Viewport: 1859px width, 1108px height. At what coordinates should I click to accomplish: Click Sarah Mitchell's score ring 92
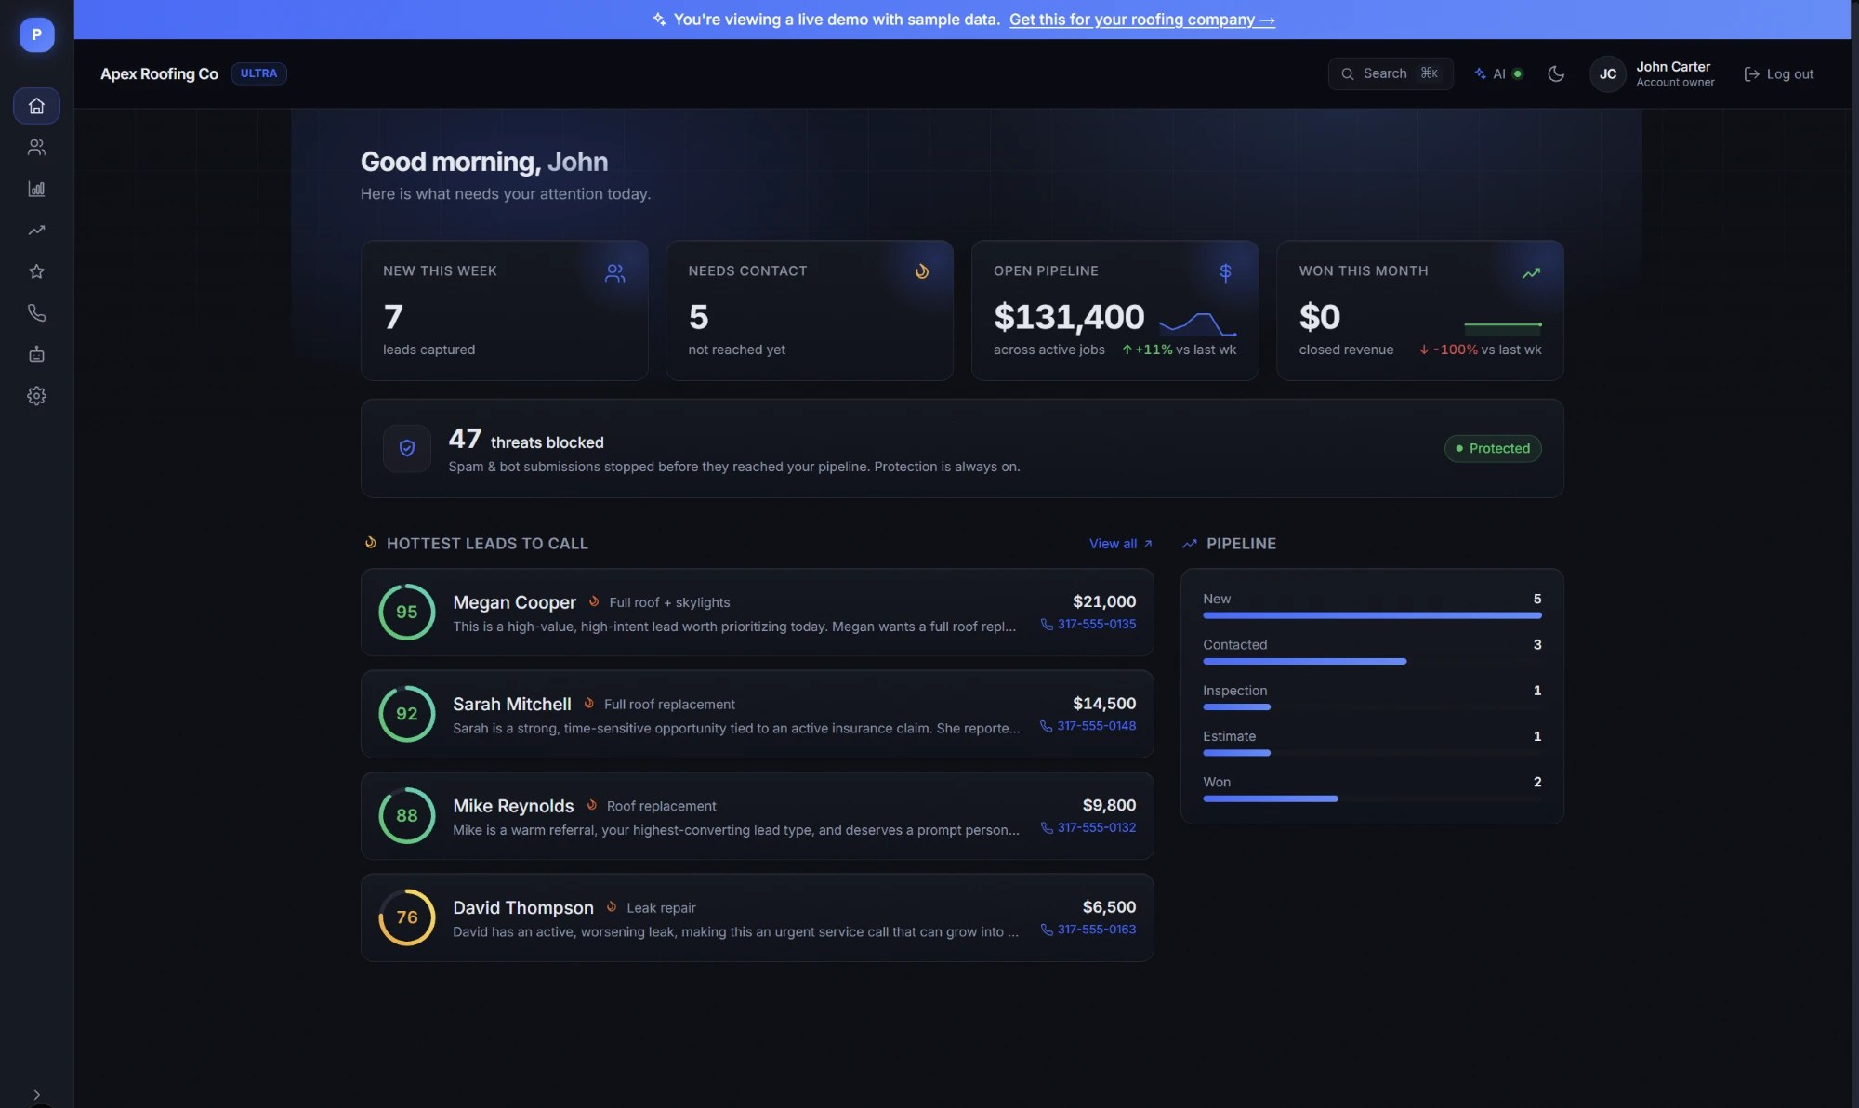(407, 714)
